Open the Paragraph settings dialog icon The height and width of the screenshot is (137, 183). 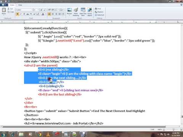coord(63,14)
